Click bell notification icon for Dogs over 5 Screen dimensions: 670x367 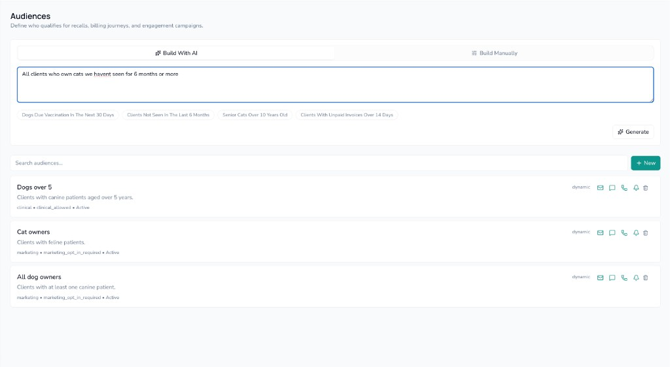[636, 187]
